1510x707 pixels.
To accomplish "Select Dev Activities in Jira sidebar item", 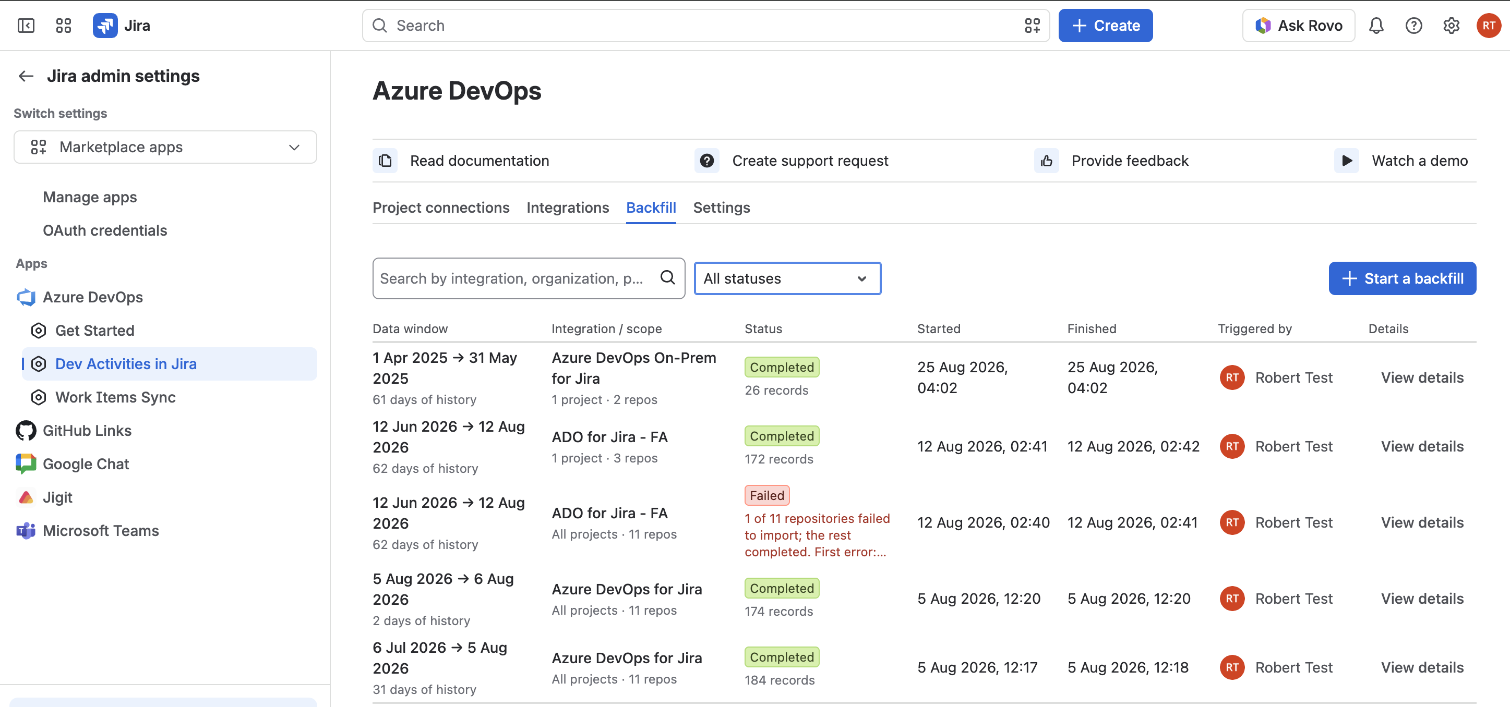I will coord(170,364).
